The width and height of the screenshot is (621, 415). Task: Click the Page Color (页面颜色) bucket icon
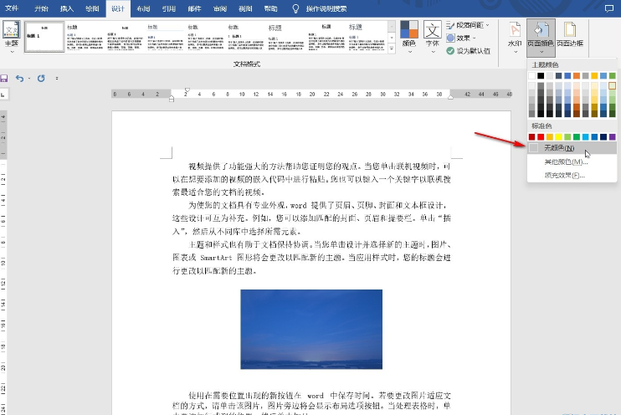click(541, 29)
